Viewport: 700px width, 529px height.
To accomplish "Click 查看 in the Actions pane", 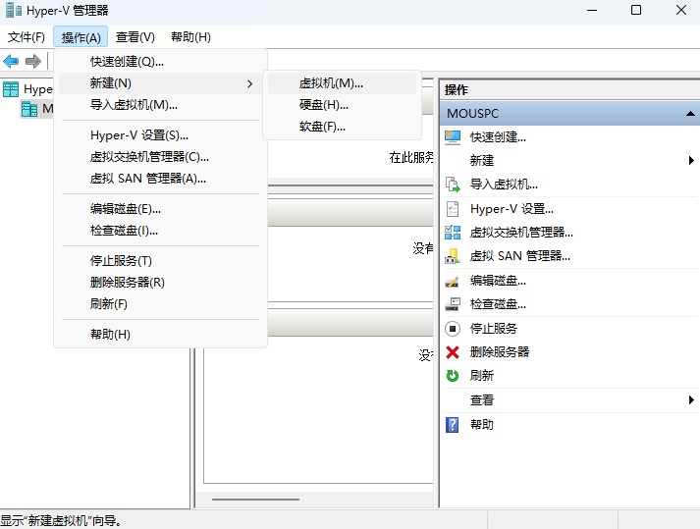I will 482,400.
